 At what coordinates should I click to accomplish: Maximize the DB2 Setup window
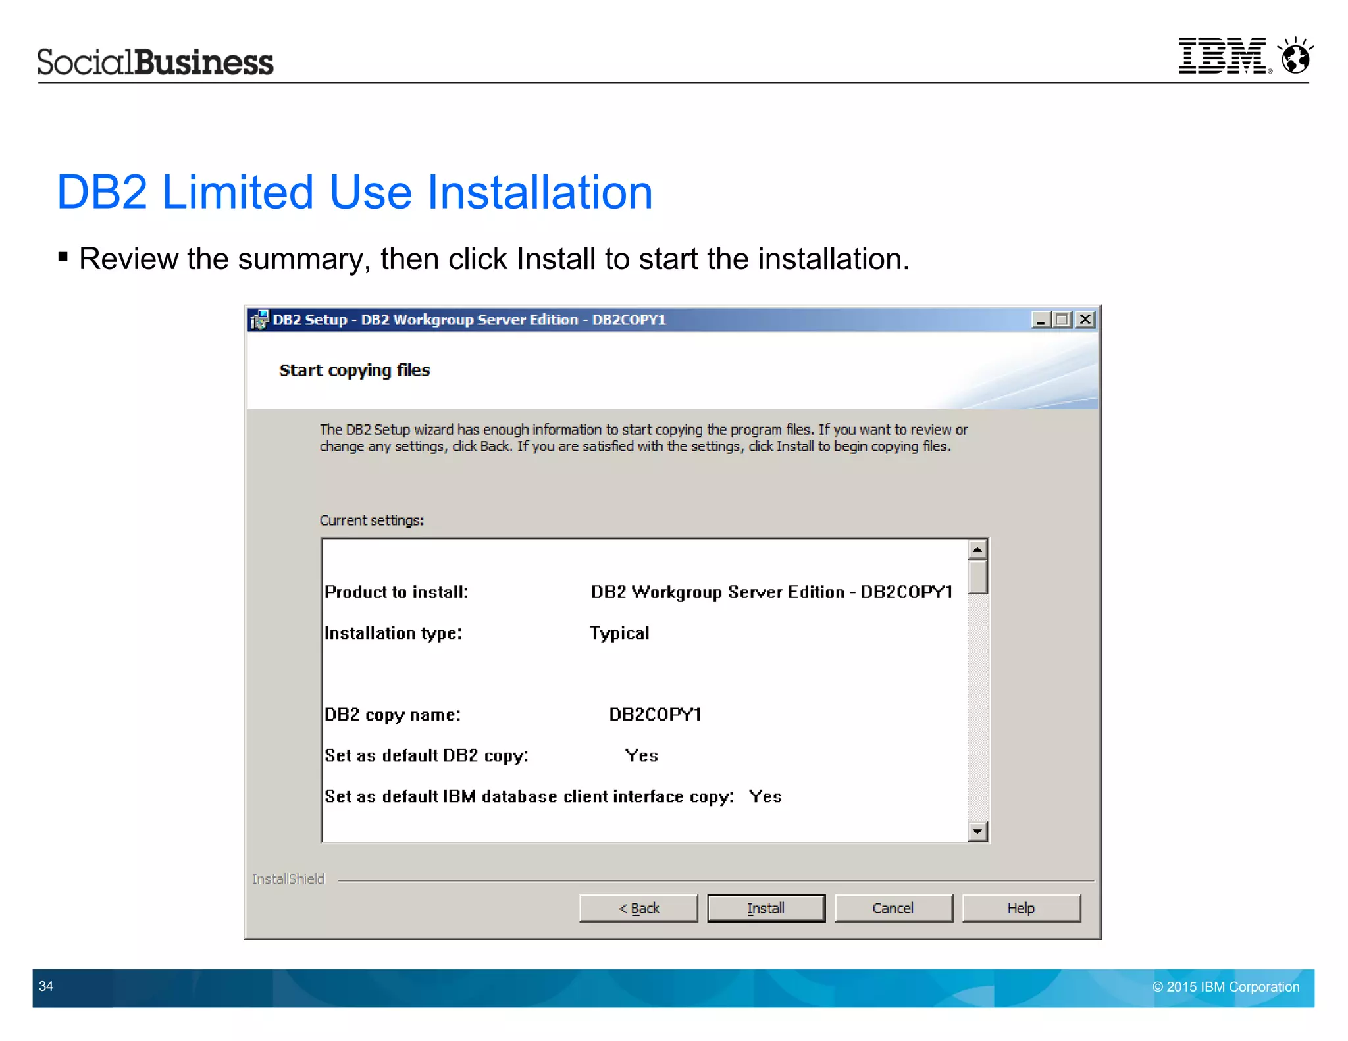pos(1062,320)
